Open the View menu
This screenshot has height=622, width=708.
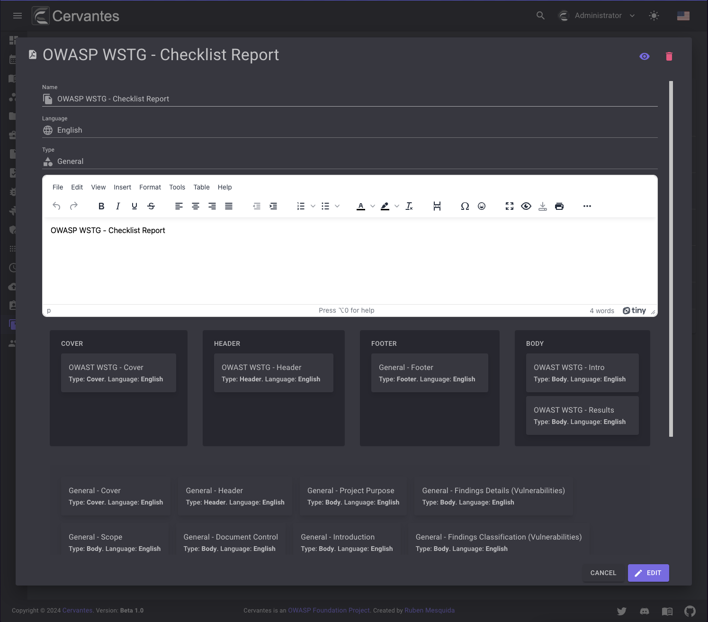99,187
